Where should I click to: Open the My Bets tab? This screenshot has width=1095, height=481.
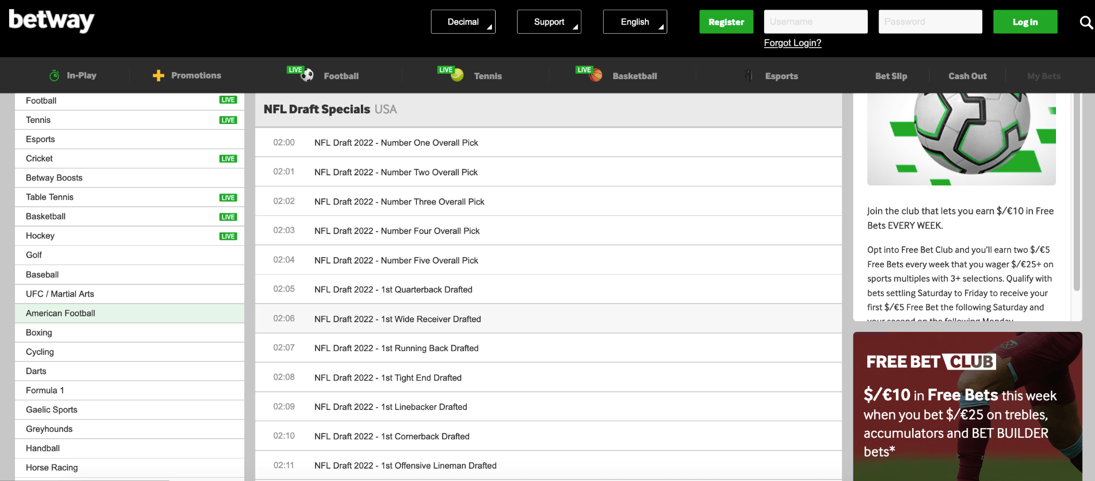pos(1044,76)
